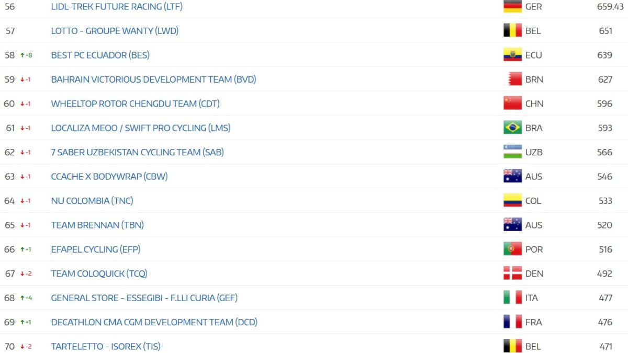The height and width of the screenshot is (353, 628).
Task: Open BAHRAIN VICTORIOUS DEVELOPMENT TEAM (BVD) link
Action: pos(153,79)
